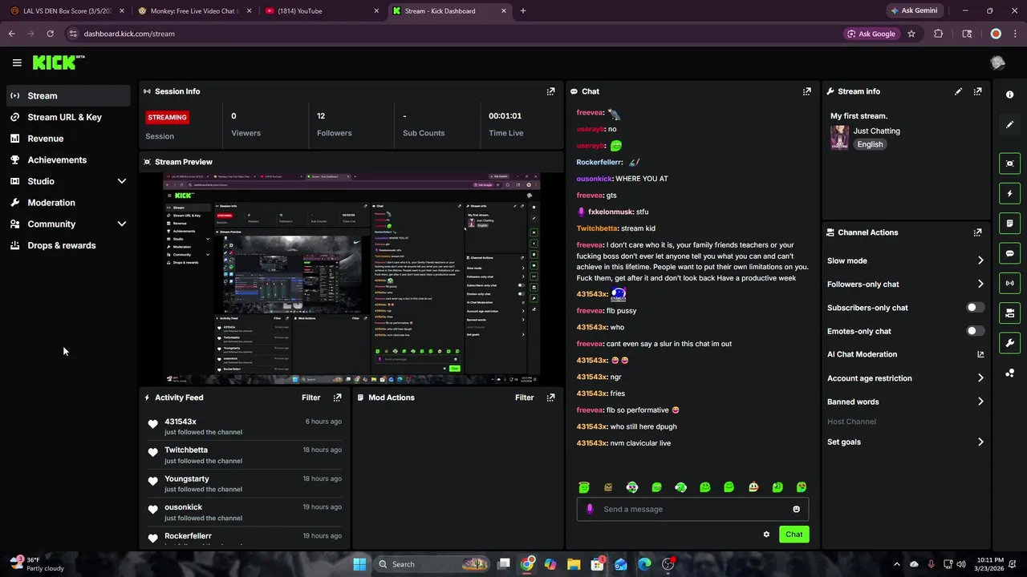Click Just Chatting category thumbnail

(x=839, y=137)
